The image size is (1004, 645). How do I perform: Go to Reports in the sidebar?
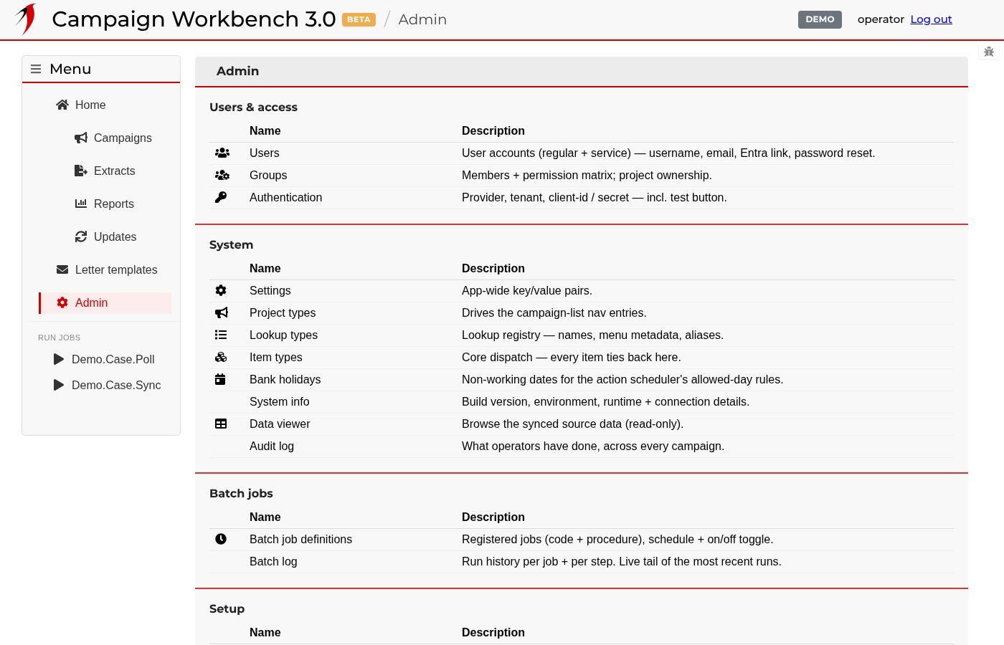click(x=113, y=204)
